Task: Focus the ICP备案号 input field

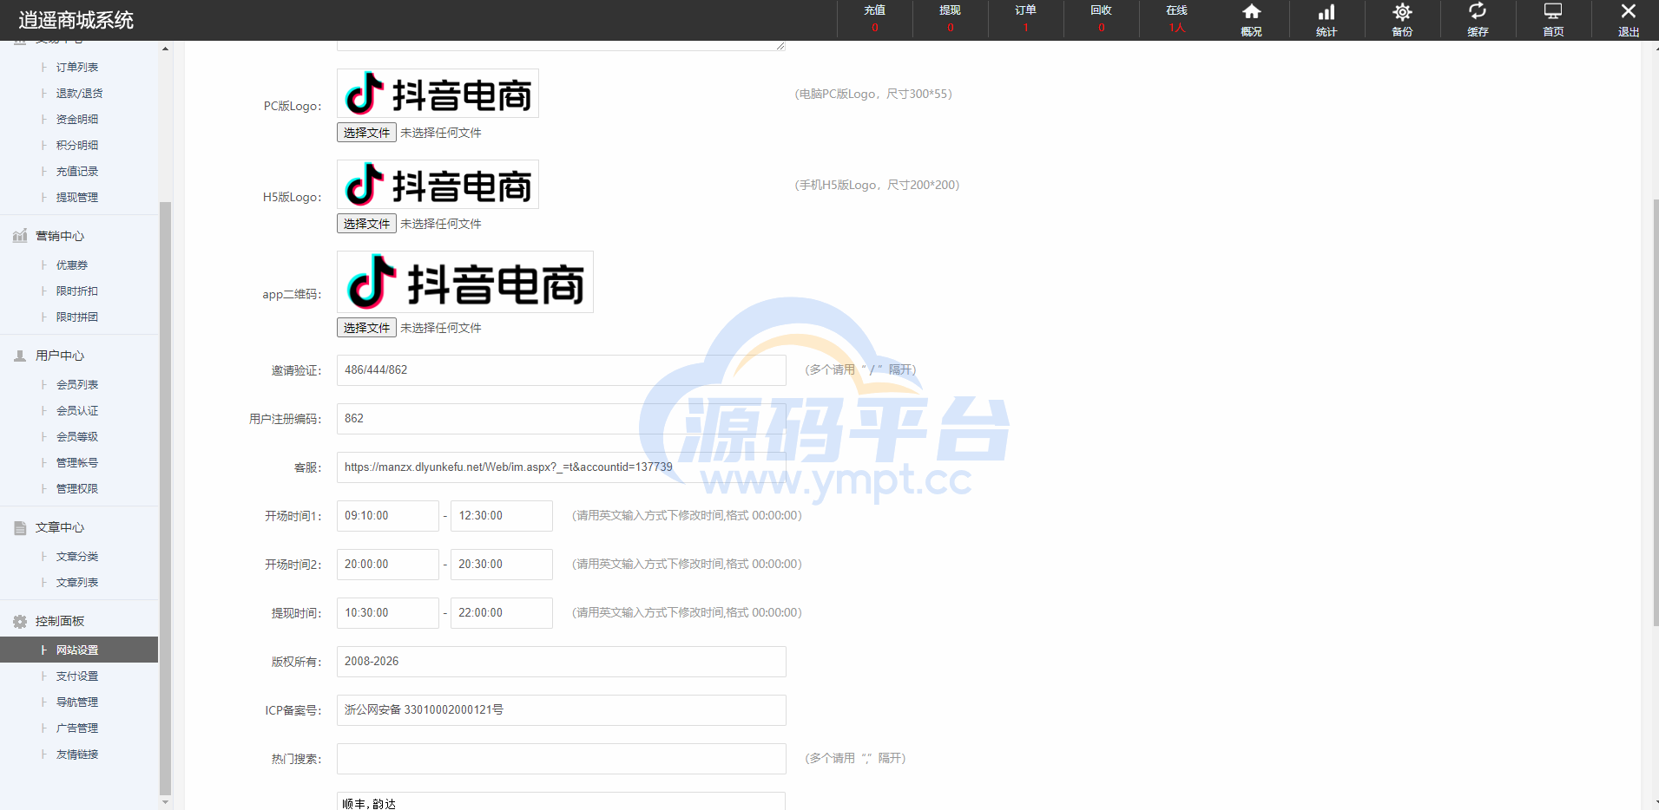Action: click(562, 710)
